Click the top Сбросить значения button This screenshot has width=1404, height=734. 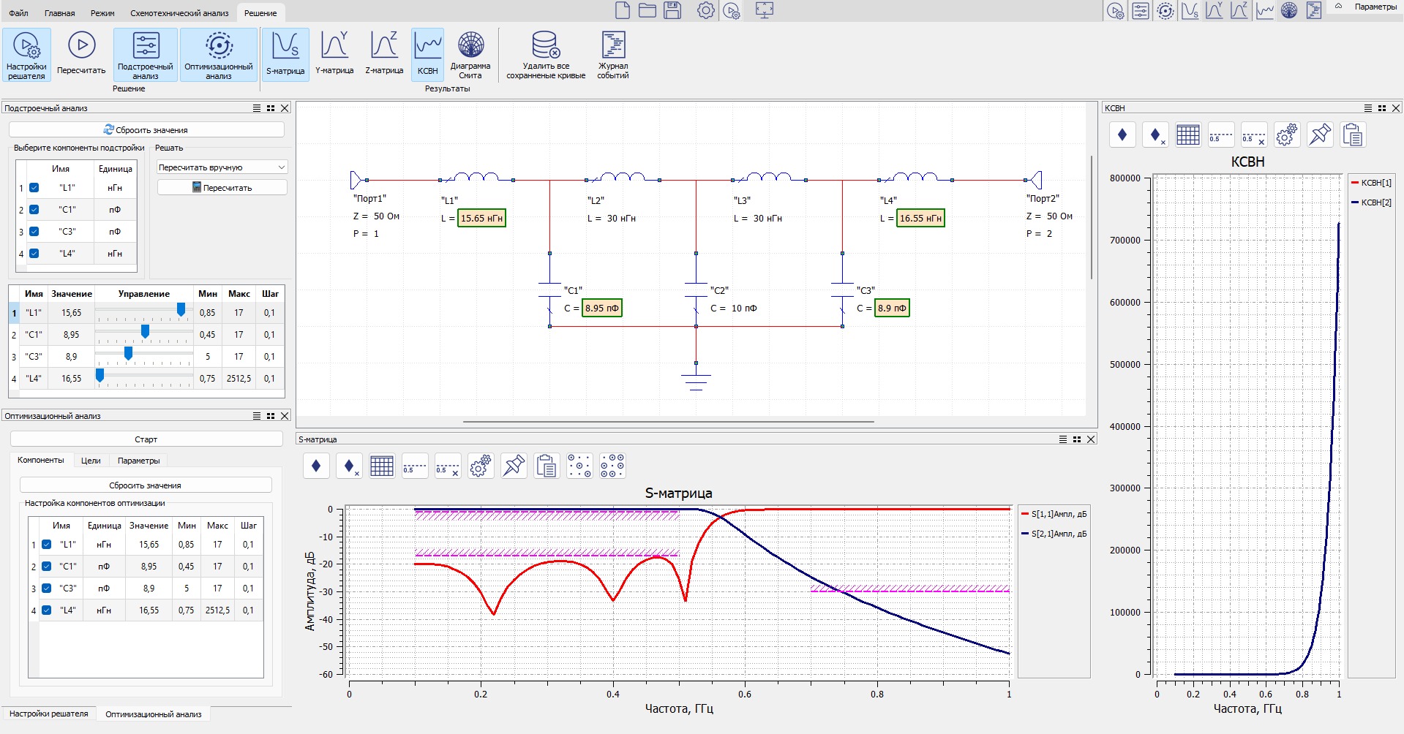pos(146,130)
